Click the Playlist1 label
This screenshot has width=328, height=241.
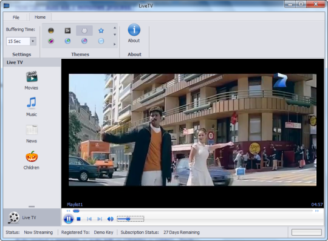point(75,205)
